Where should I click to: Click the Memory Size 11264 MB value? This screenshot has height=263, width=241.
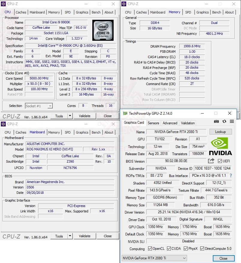coord(160,205)
